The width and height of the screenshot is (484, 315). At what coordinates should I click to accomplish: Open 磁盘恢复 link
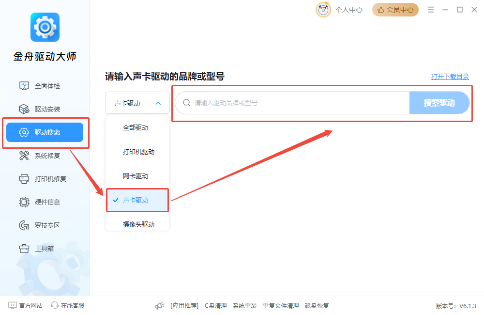pos(317,306)
